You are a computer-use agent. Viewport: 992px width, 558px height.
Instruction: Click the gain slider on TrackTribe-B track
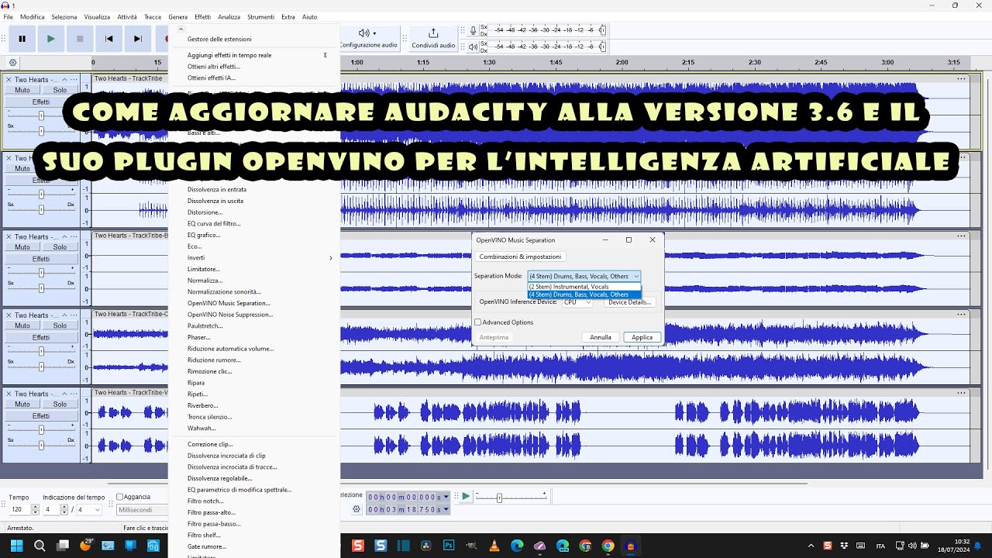(x=41, y=273)
